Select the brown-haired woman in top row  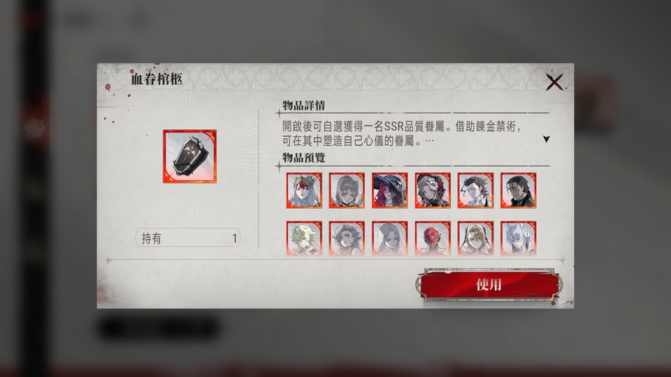click(347, 190)
